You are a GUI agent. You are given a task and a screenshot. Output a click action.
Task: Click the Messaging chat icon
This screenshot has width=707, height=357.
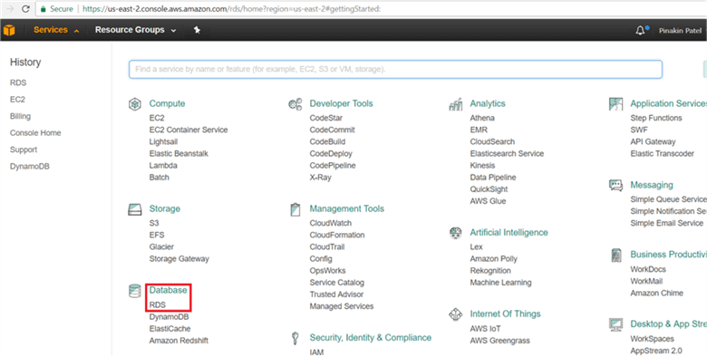[615, 185]
